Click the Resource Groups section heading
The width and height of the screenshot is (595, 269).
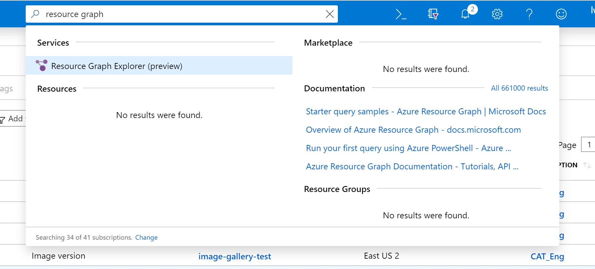(x=337, y=189)
